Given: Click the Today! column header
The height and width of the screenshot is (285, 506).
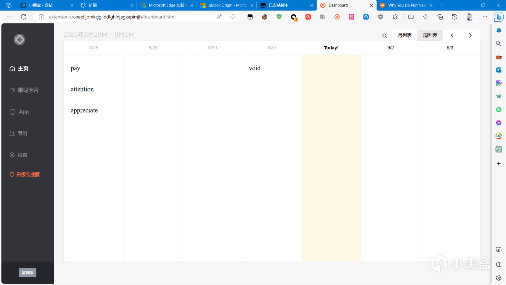Looking at the screenshot, I should [x=331, y=48].
